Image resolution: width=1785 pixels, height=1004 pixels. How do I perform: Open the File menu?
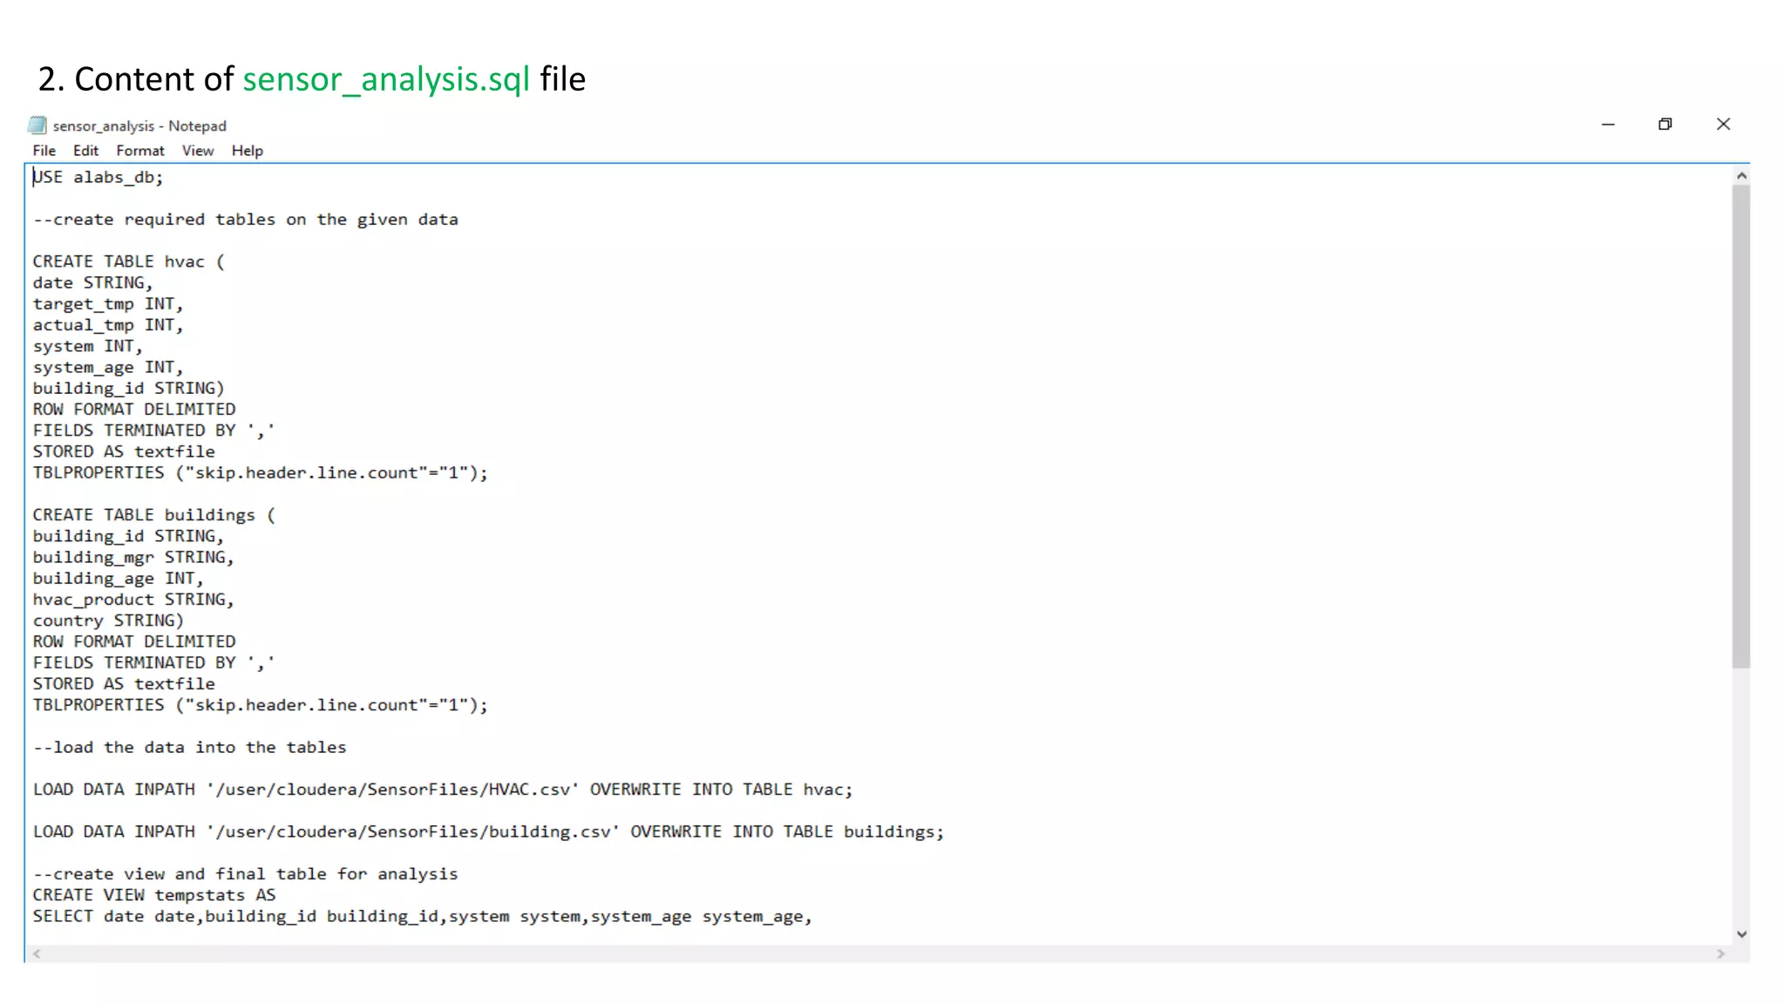pos(44,151)
